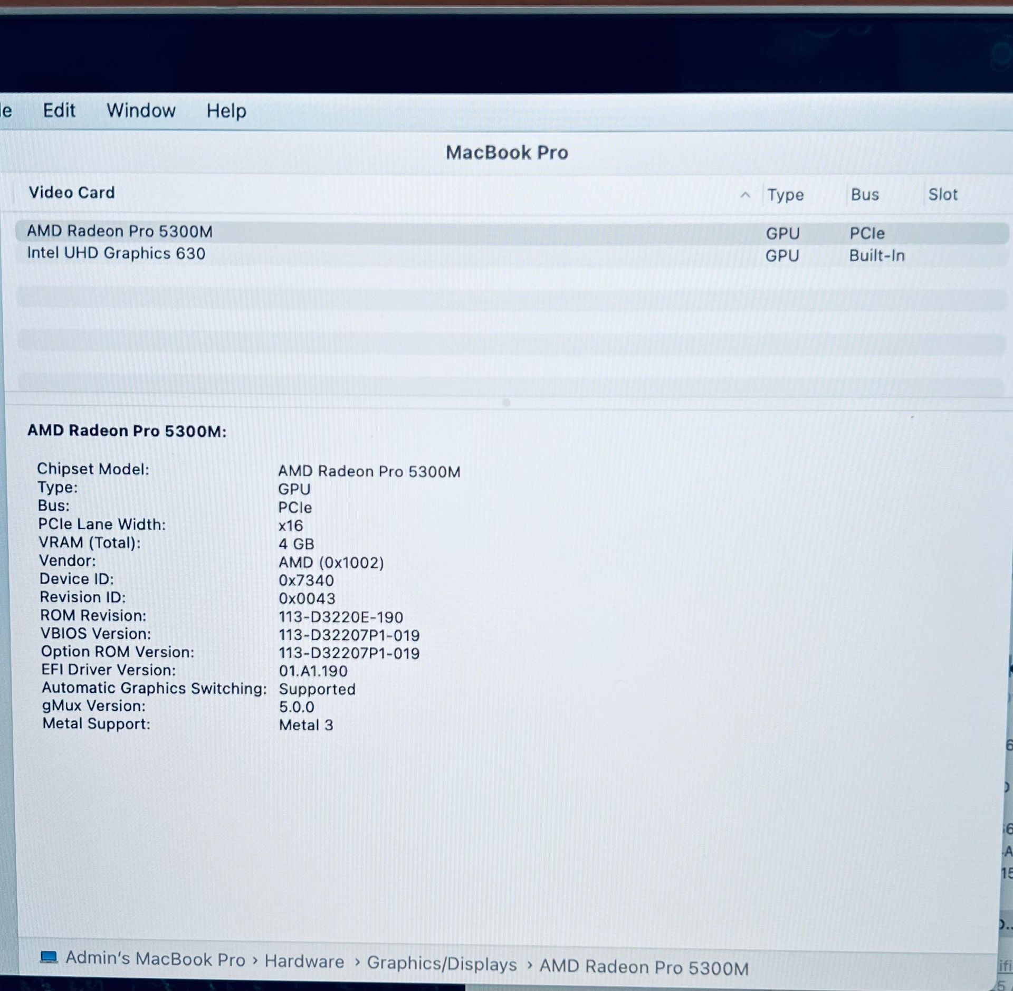
Task: Click the Type column header
Action: (x=786, y=195)
